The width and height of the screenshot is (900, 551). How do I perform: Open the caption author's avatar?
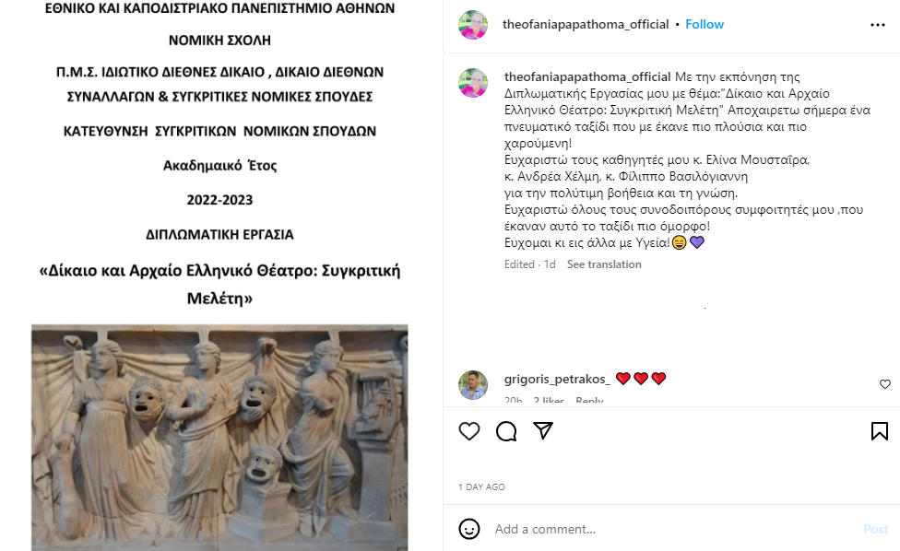coord(473,83)
